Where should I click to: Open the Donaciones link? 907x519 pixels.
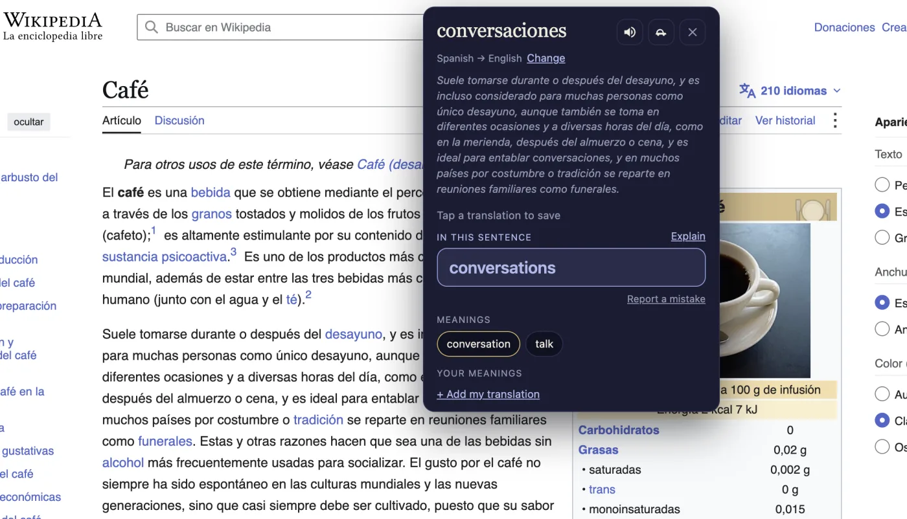tap(844, 27)
